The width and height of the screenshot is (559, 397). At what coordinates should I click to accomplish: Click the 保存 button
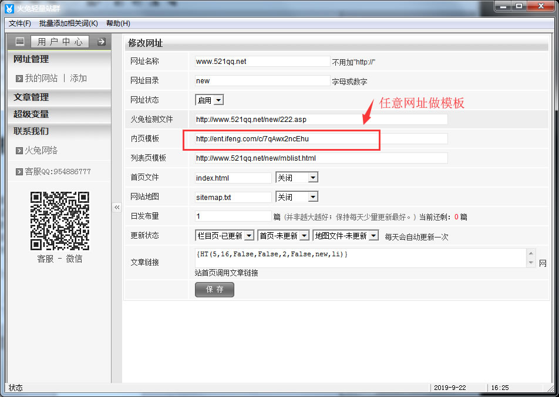coord(214,290)
